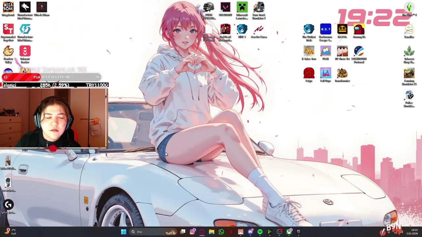Launch Euro Truck Simulator 2
This screenshot has width=422, height=237.
(259, 7)
